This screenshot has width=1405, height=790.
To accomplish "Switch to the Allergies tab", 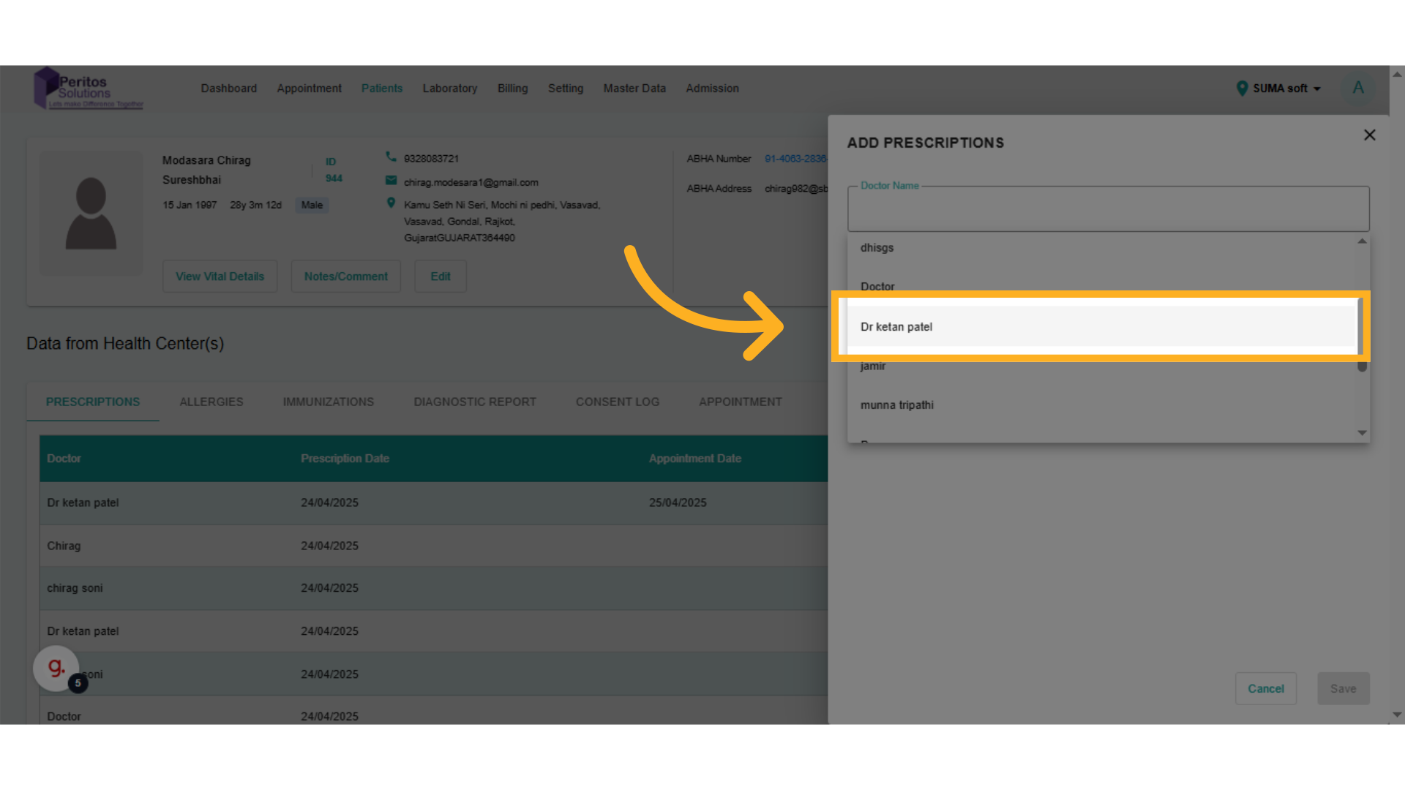I will click(x=211, y=402).
